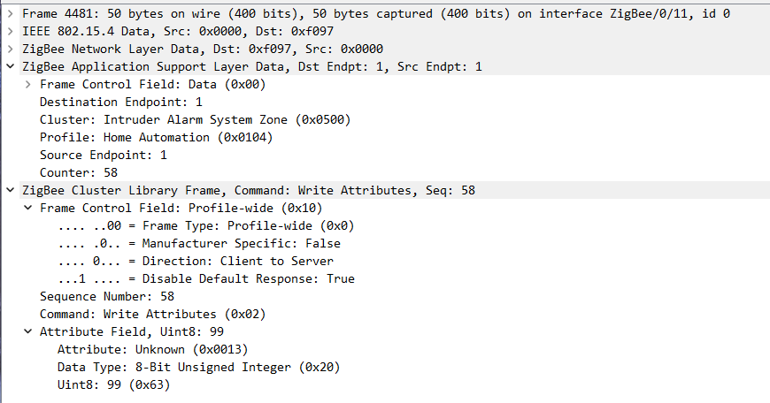770x403 pixels.
Task: Click the Attribute: Unknown (0x0013) row
Action: coord(152,350)
